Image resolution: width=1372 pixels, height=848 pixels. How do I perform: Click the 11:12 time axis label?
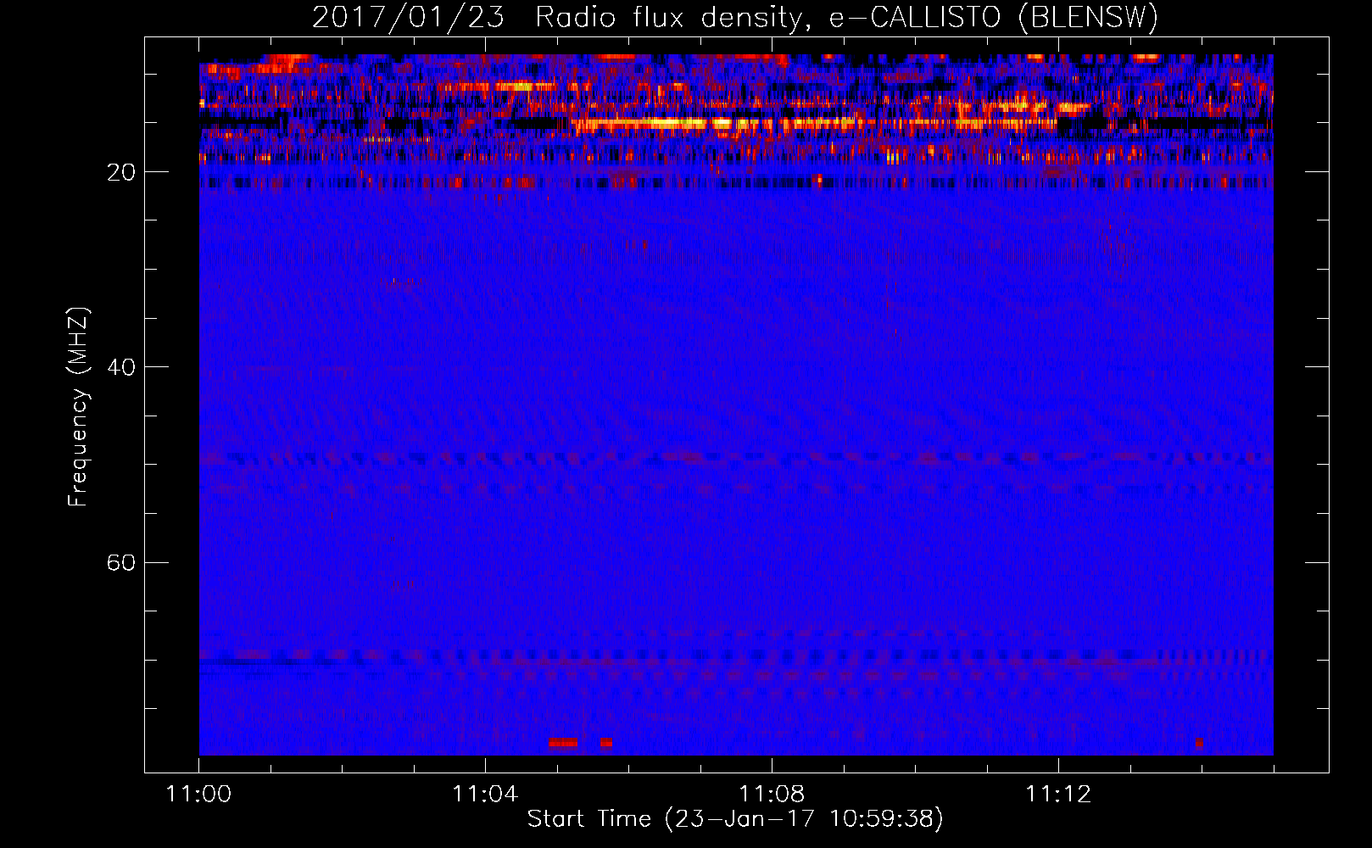click(1058, 794)
